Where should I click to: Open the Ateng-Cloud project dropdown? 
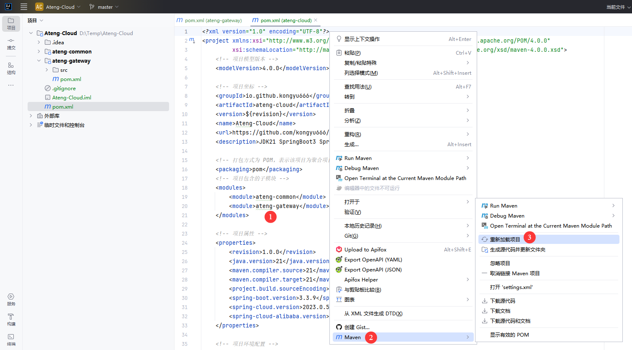tap(59, 7)
